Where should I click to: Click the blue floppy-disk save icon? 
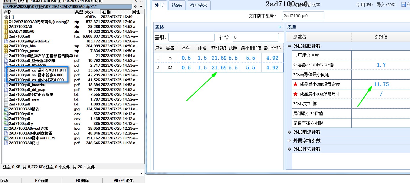(x=404, y=5)
